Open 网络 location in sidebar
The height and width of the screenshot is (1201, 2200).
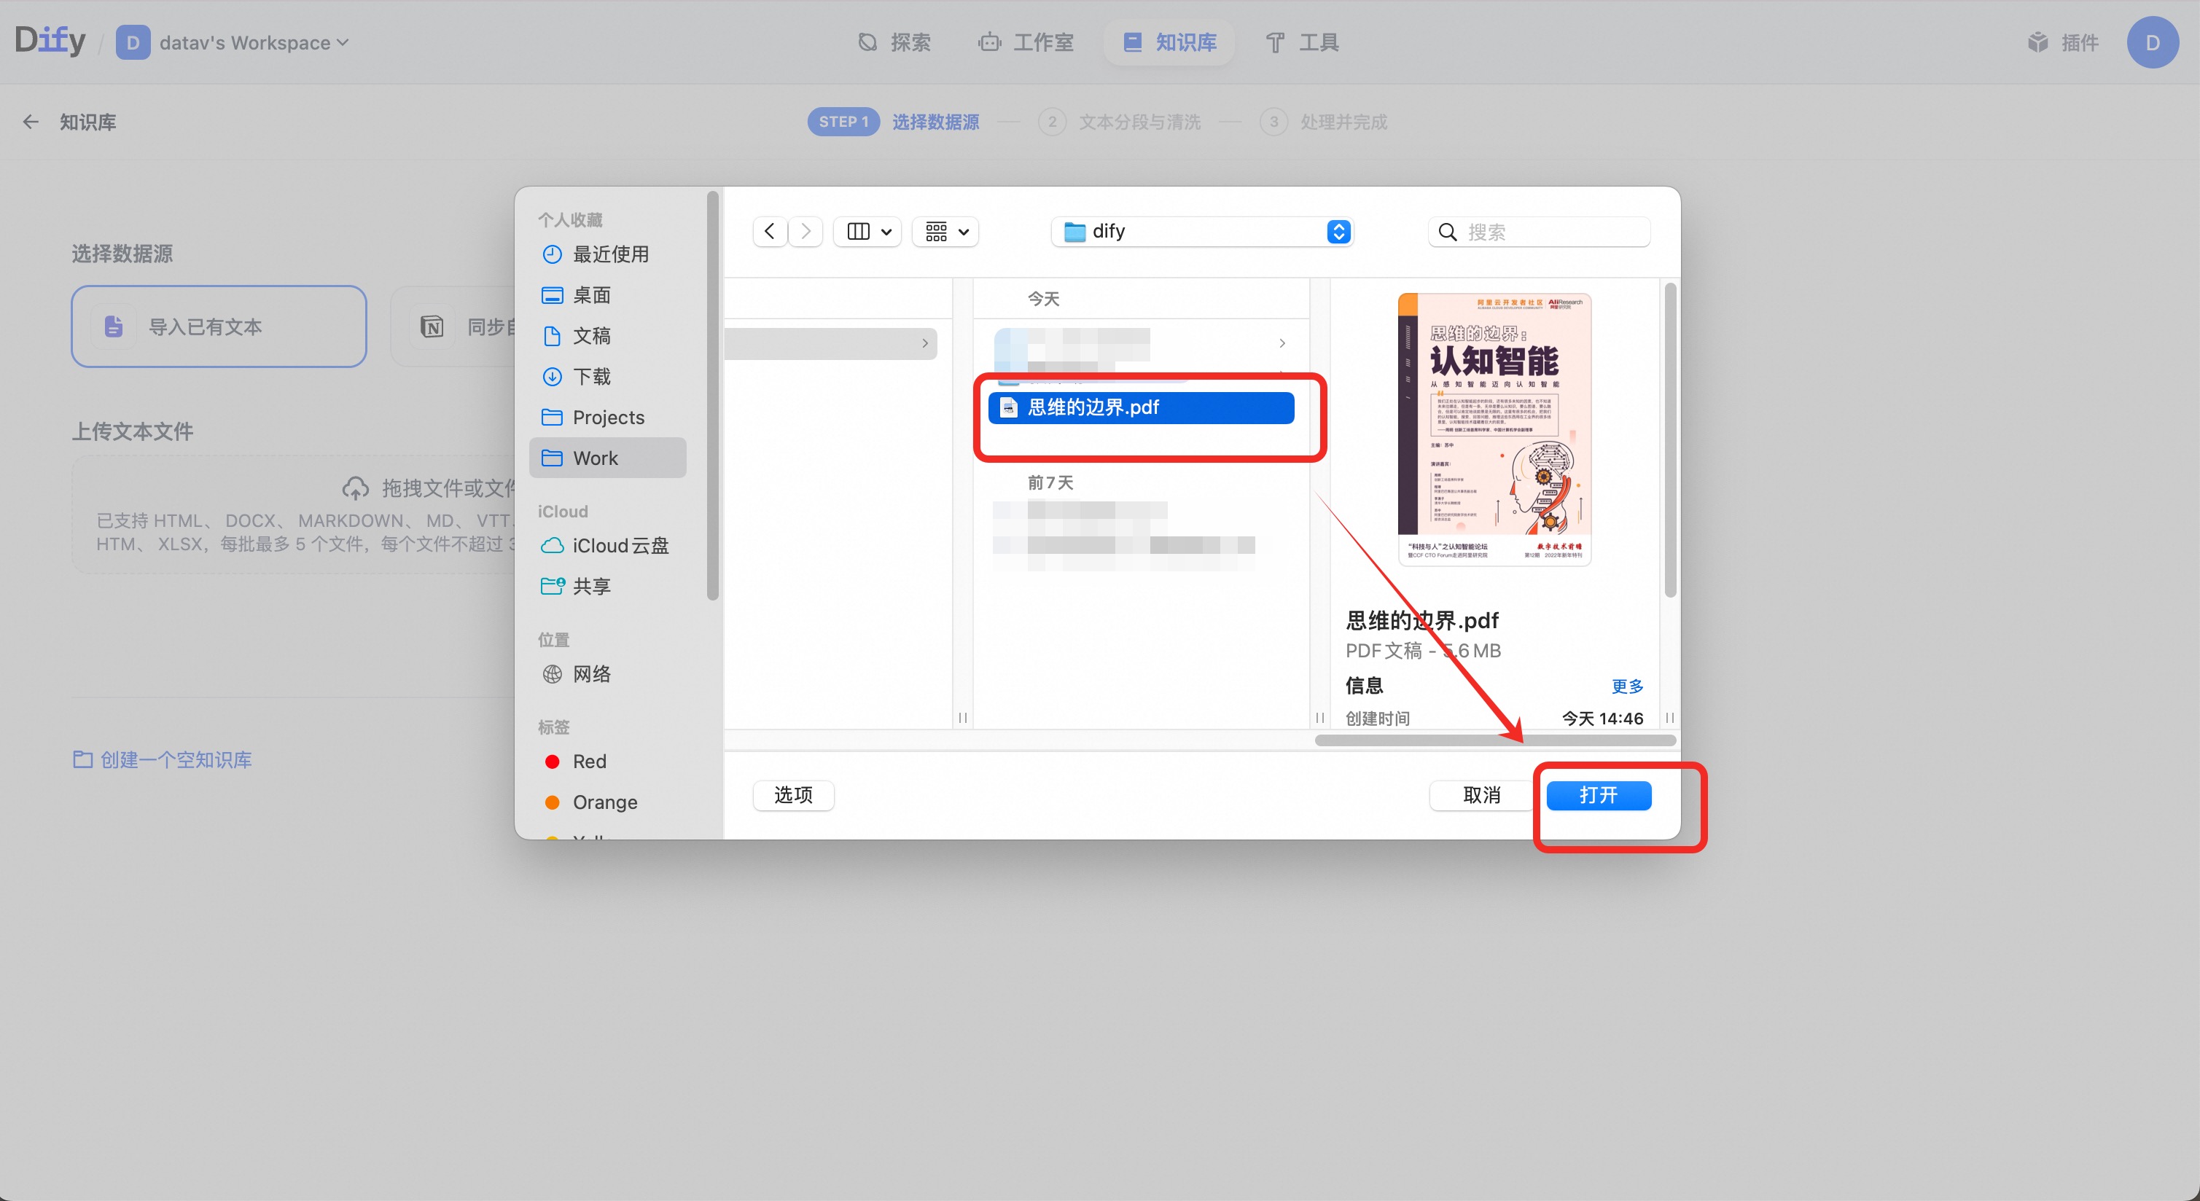591,674
